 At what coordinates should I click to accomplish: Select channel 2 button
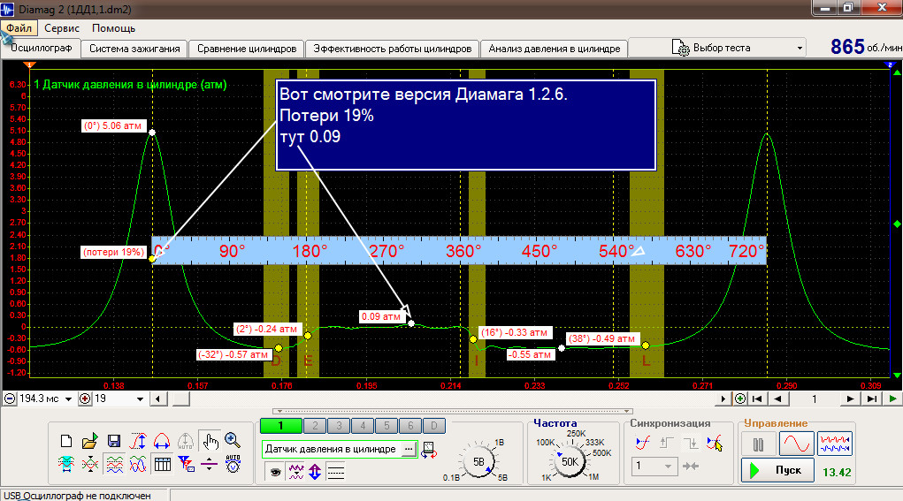tap(315, 426)
